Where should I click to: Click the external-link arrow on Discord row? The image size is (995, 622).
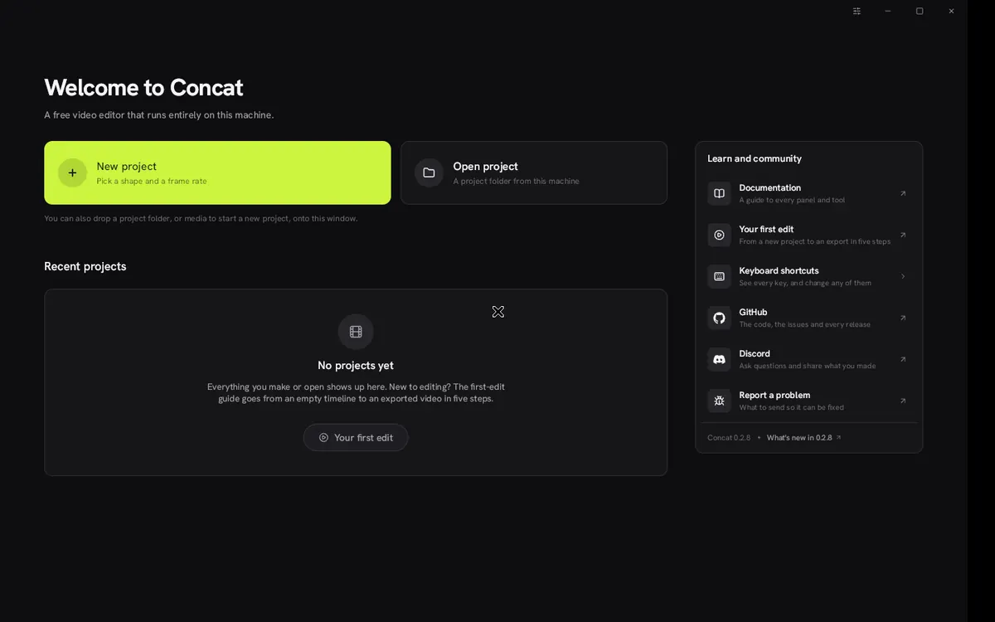coord(903,359)
